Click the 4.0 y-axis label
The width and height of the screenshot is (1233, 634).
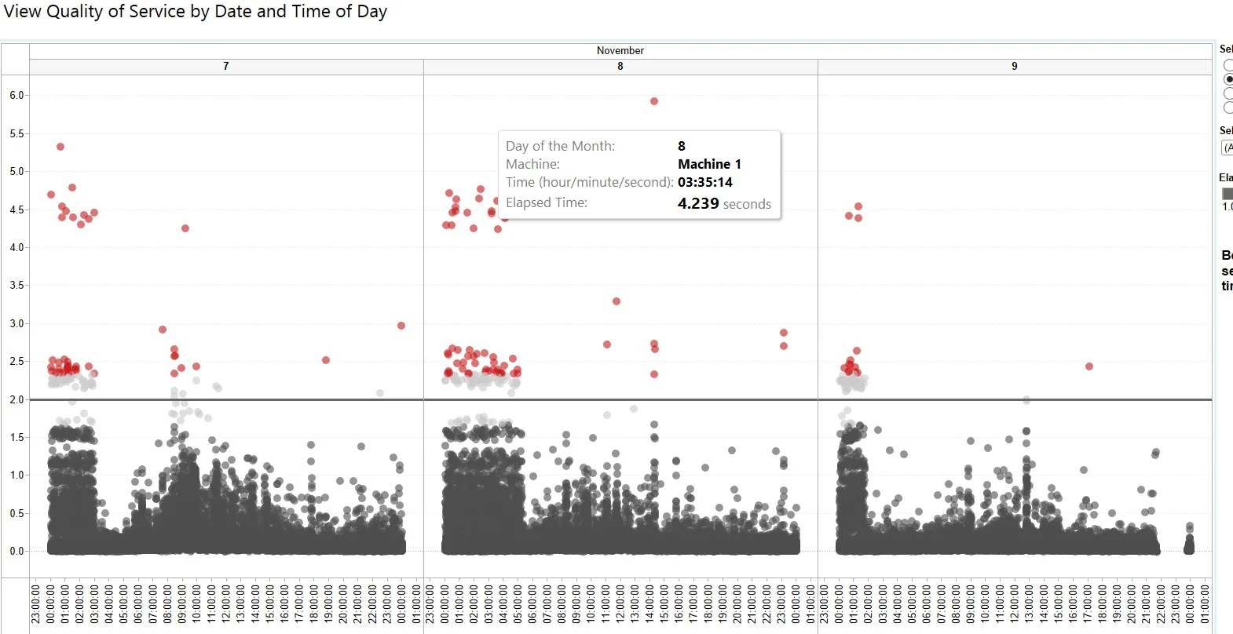(x=16, y=247)
